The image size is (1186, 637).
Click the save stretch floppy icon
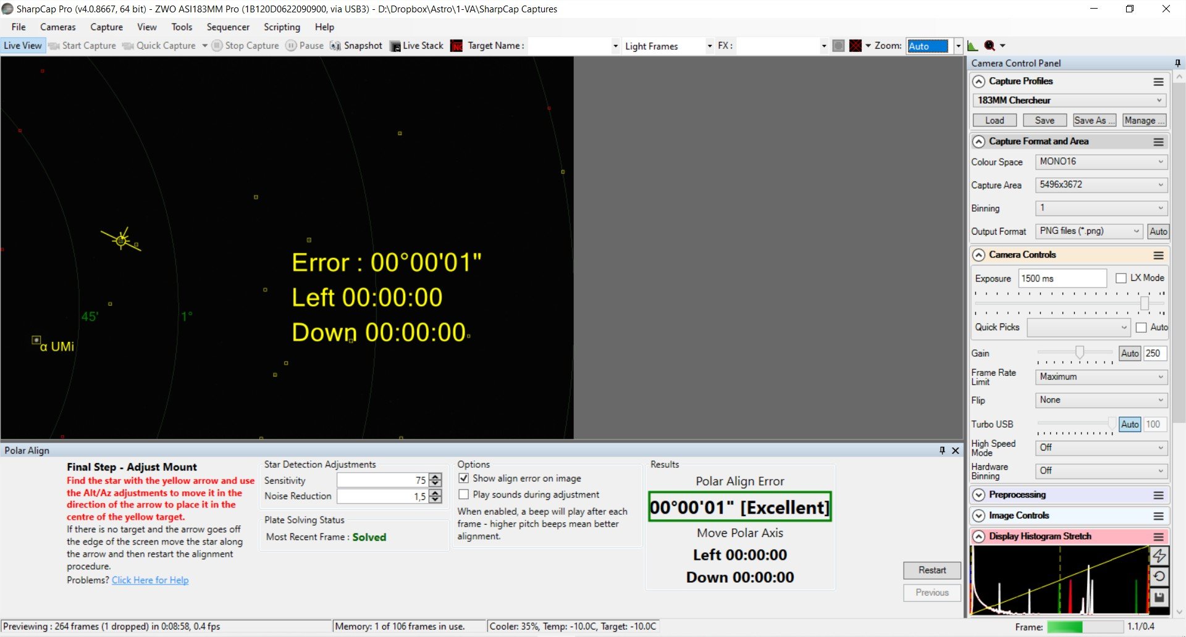1159,597
